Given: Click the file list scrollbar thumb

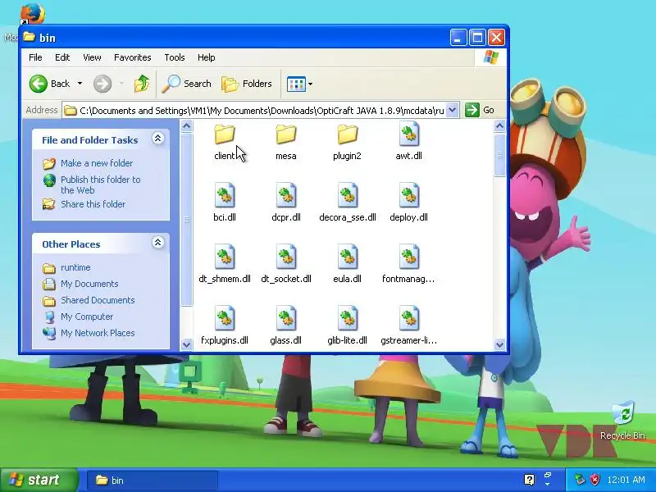Looking at the screenshot, I should pyautogui.click(x=499, y=154).
